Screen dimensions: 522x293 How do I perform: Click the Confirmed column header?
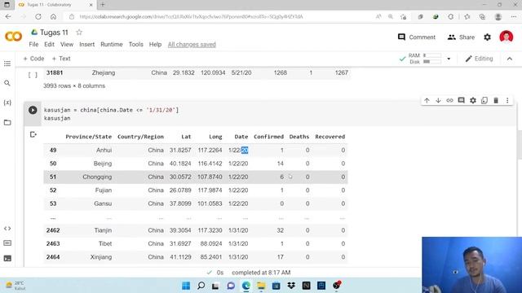click(268, 137)
